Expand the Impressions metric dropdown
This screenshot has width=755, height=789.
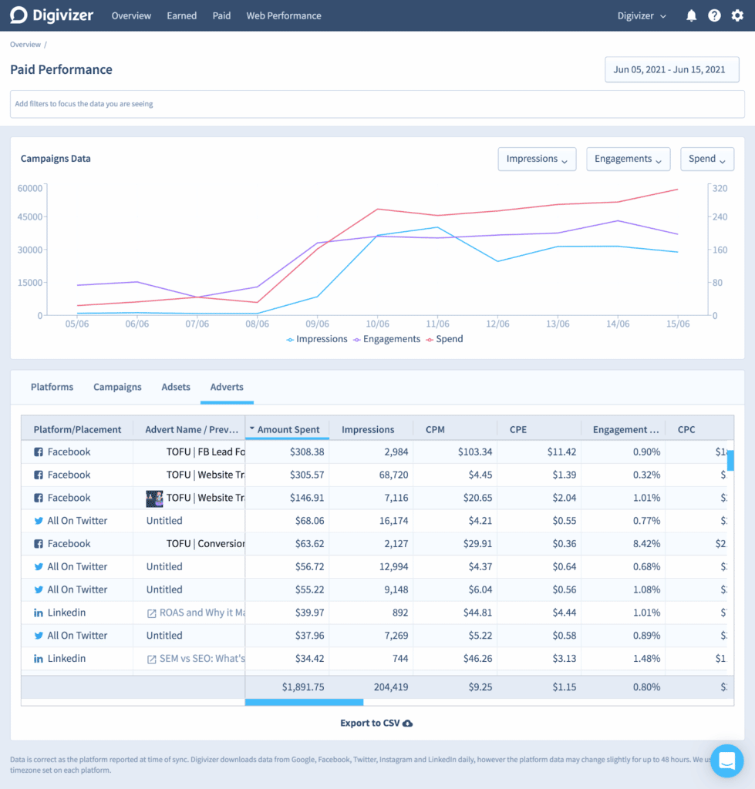click(x=537, y=159)
